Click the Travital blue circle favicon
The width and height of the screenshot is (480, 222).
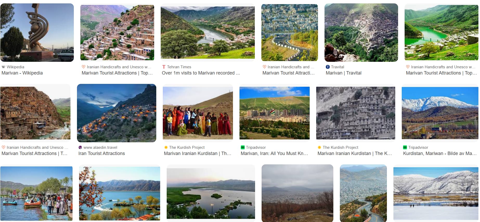coord(328,67)
